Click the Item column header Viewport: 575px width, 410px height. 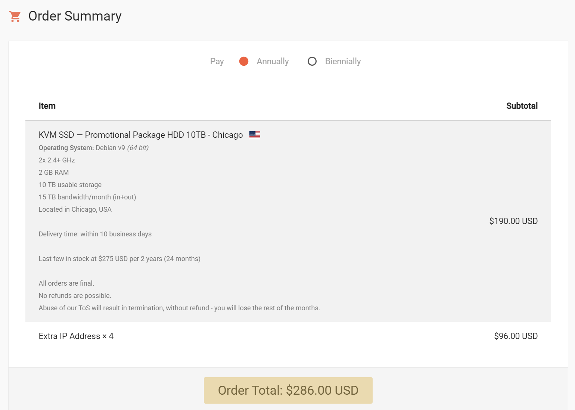47,106
